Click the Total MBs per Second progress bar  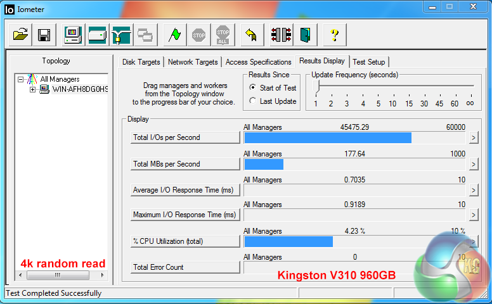point(354,165)
